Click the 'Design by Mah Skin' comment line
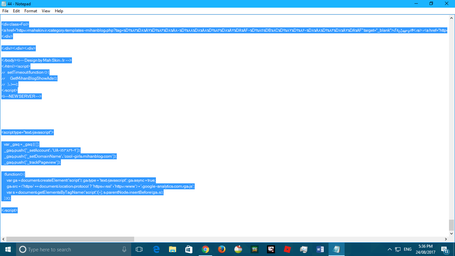This screenshot has height=256, width=455. coord(36,60)
